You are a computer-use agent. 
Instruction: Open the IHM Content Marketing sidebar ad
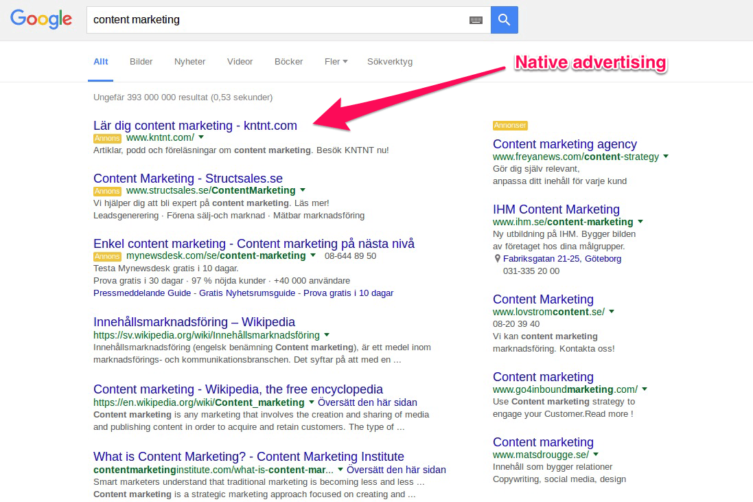(556, 209)
